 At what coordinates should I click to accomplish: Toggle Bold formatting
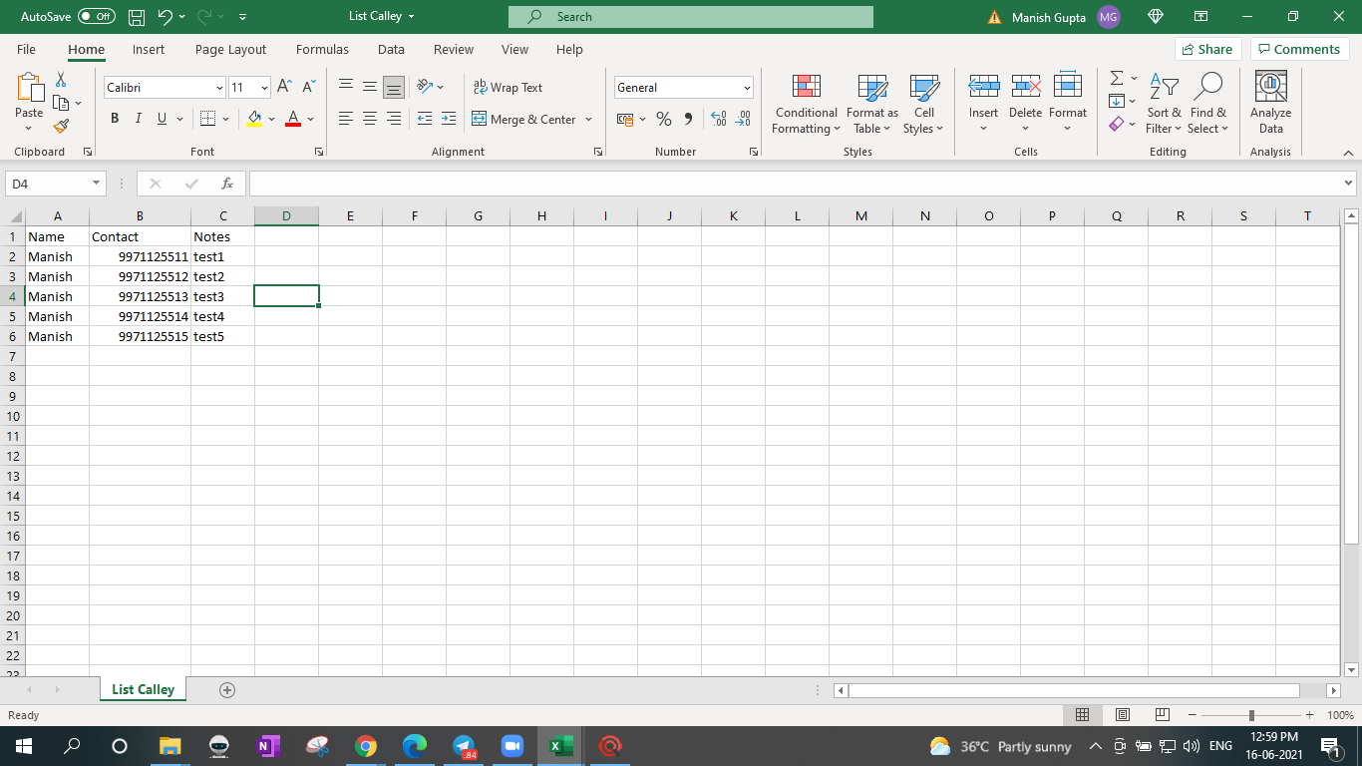click(115, 119)
